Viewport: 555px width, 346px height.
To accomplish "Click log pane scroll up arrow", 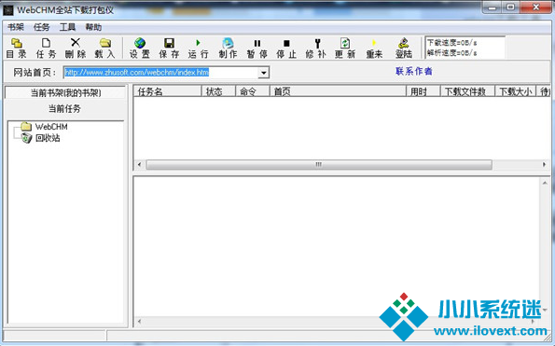I will [x=545, y=184].
